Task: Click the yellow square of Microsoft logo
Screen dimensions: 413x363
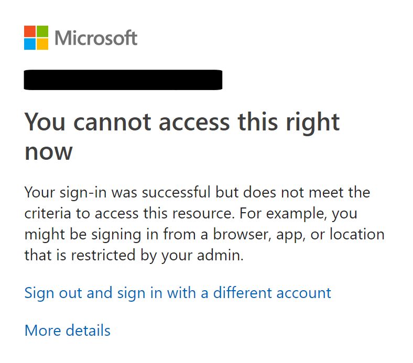Action: (x=42, y=44)
